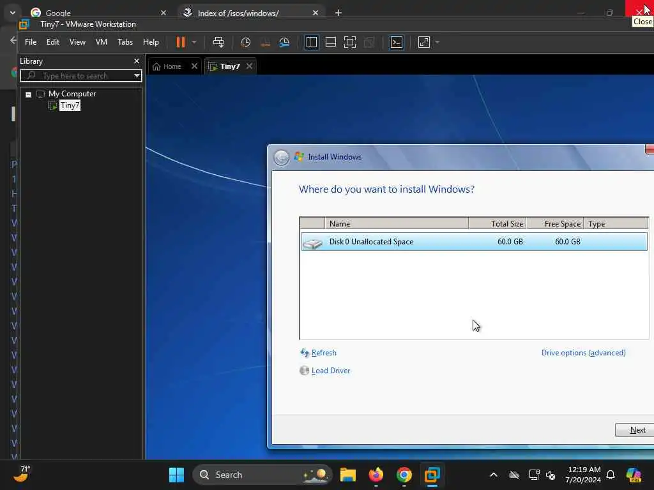
Task: Click the Name column header
Action: point(396,224)
